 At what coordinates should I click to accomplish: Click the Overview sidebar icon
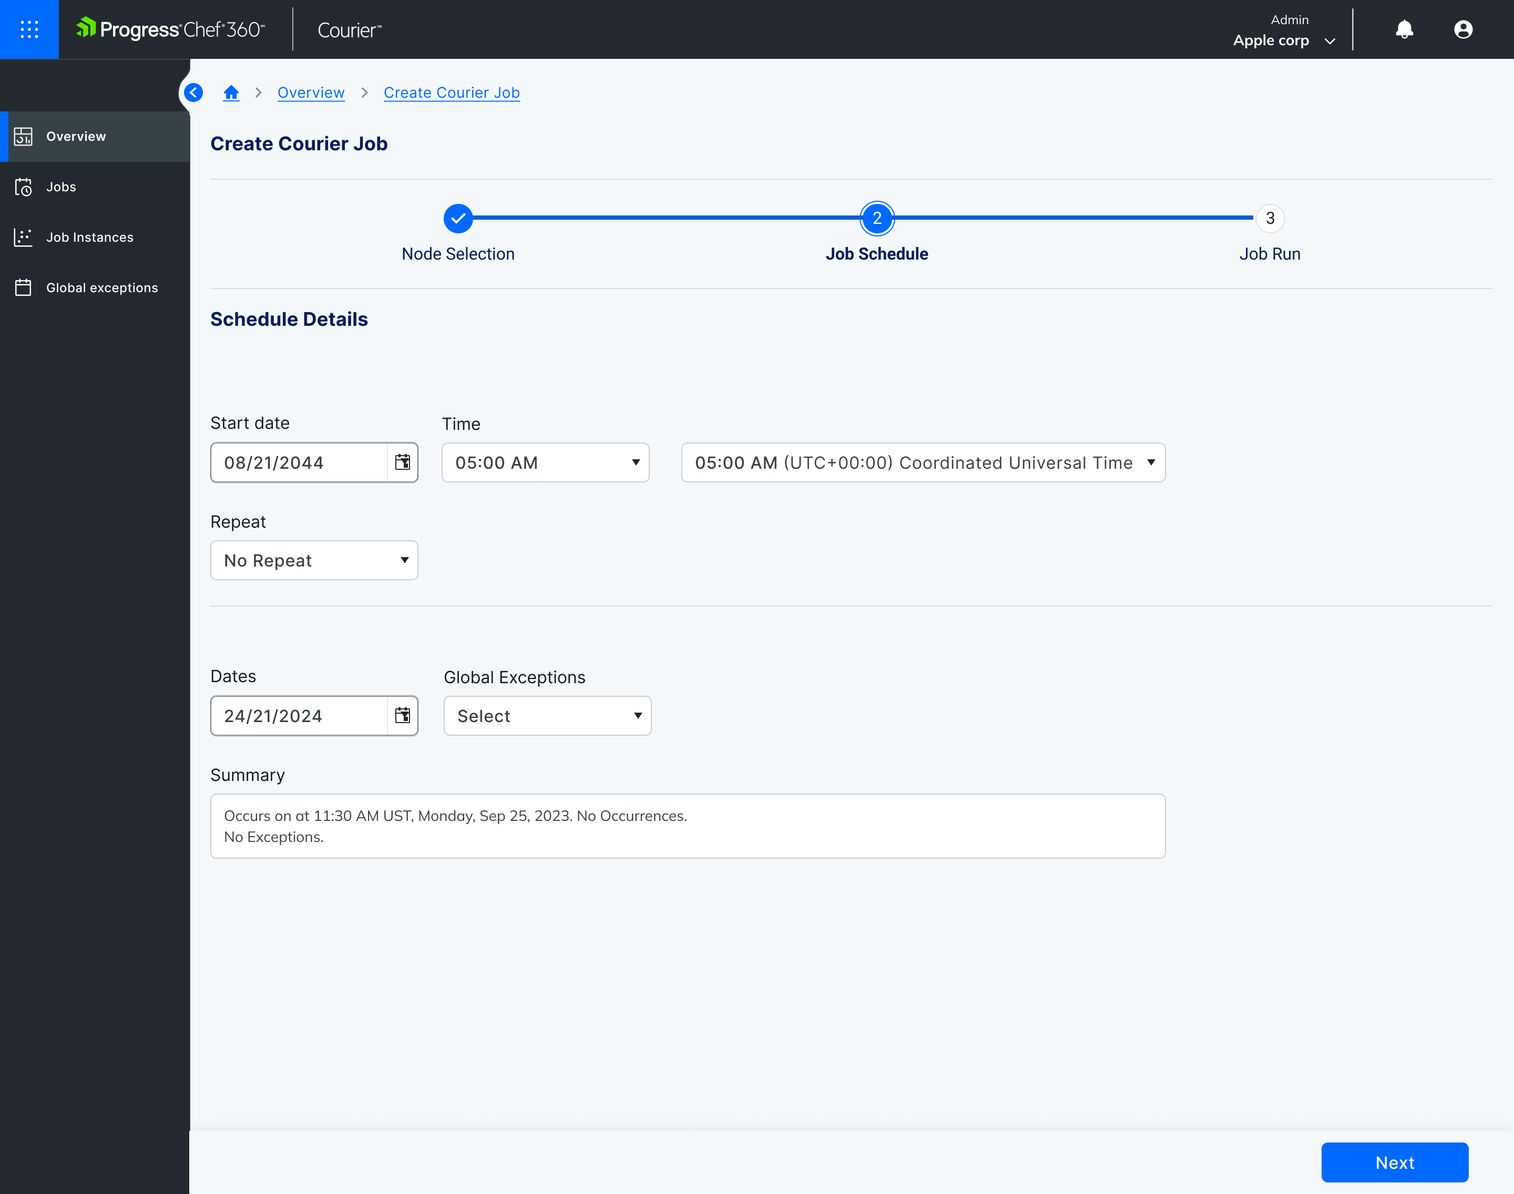[25, 136]
